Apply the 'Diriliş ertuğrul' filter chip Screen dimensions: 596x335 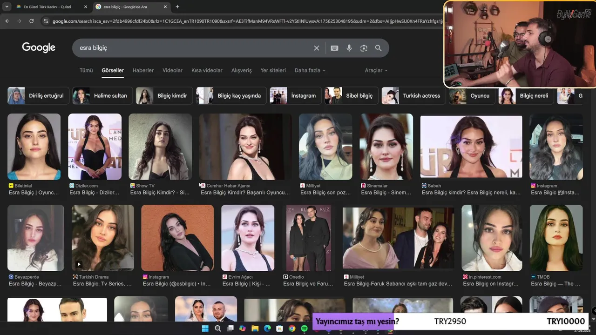38,95
